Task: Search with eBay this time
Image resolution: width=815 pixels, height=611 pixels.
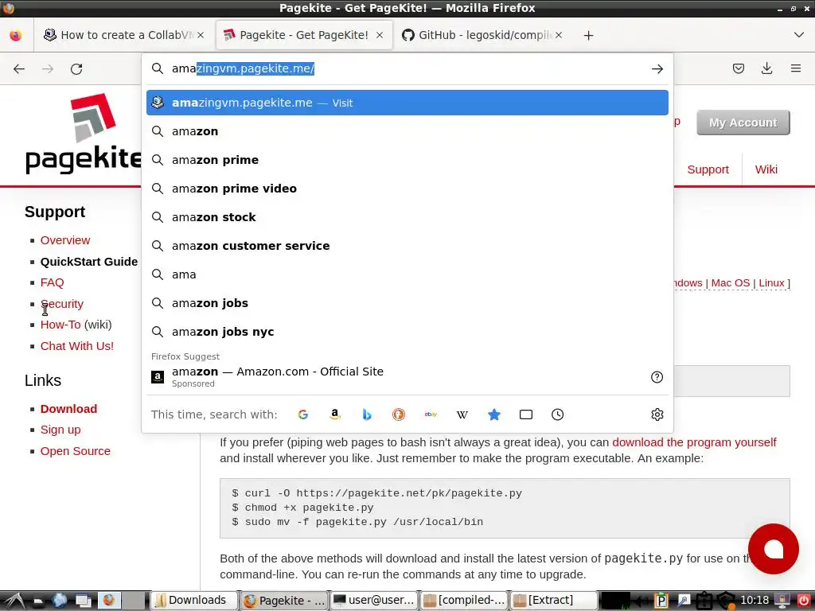Action: pos(431,414)
